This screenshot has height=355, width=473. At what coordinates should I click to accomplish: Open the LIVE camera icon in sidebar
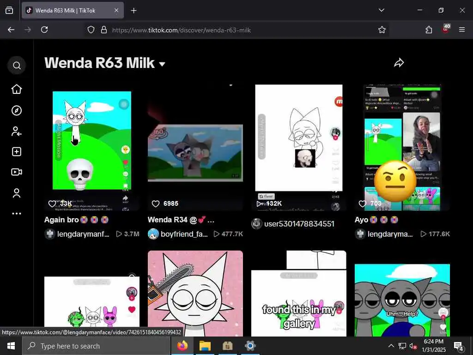17,172
